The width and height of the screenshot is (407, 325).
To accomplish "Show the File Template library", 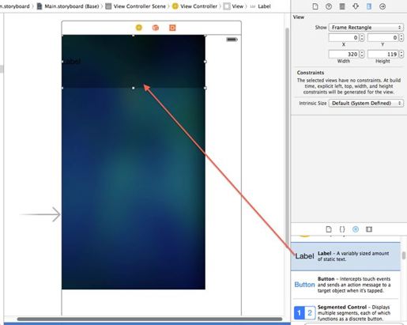I will tap(329, 229).
